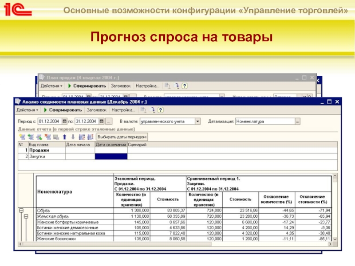Click the add row icon in table toolbar

coord(22,137)
